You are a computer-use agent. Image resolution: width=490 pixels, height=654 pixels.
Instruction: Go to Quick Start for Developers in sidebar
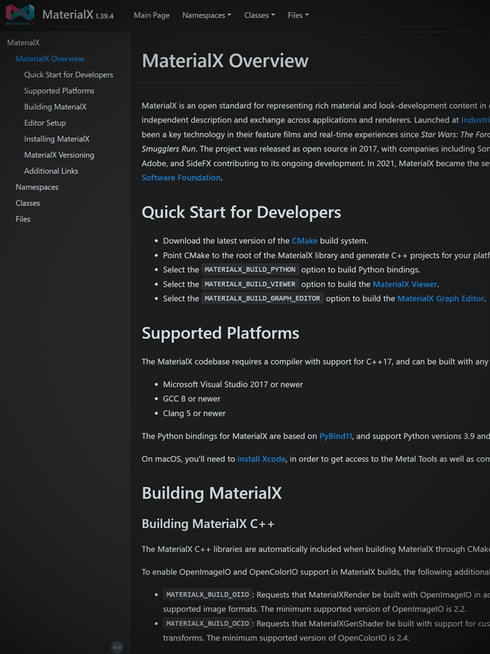[x=69, y=75]
